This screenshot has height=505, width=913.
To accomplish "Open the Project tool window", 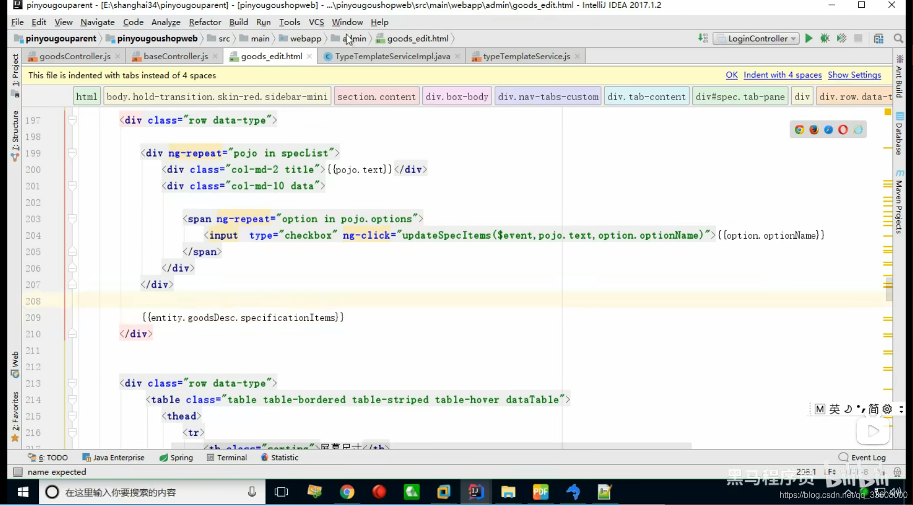I will (15, 75).
